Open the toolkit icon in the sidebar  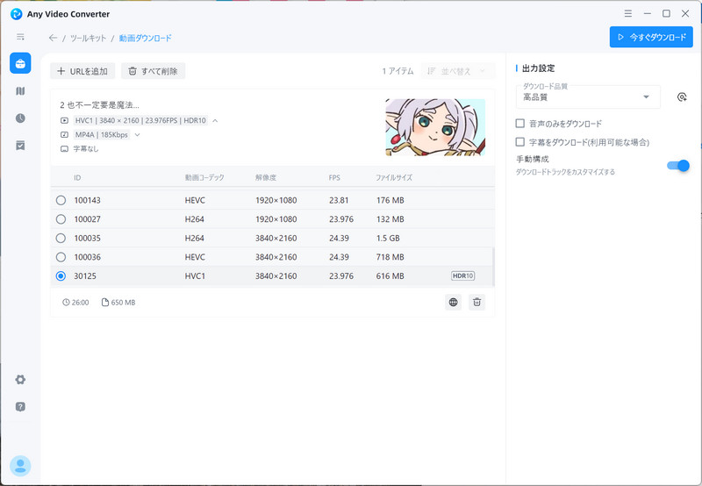[x=20, y=63]
